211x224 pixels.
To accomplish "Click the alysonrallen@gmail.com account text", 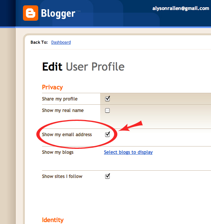I will [181, 8].
